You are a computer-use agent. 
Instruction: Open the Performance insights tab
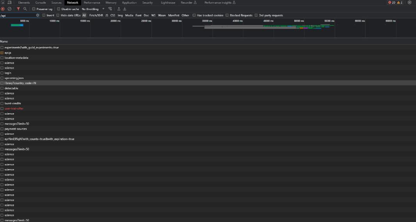tap(220, 3)
